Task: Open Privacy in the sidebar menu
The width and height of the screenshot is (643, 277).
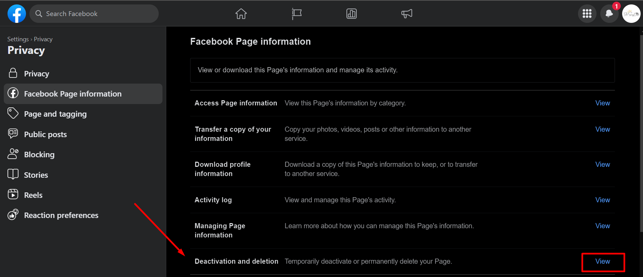Action: pos(83,74)
